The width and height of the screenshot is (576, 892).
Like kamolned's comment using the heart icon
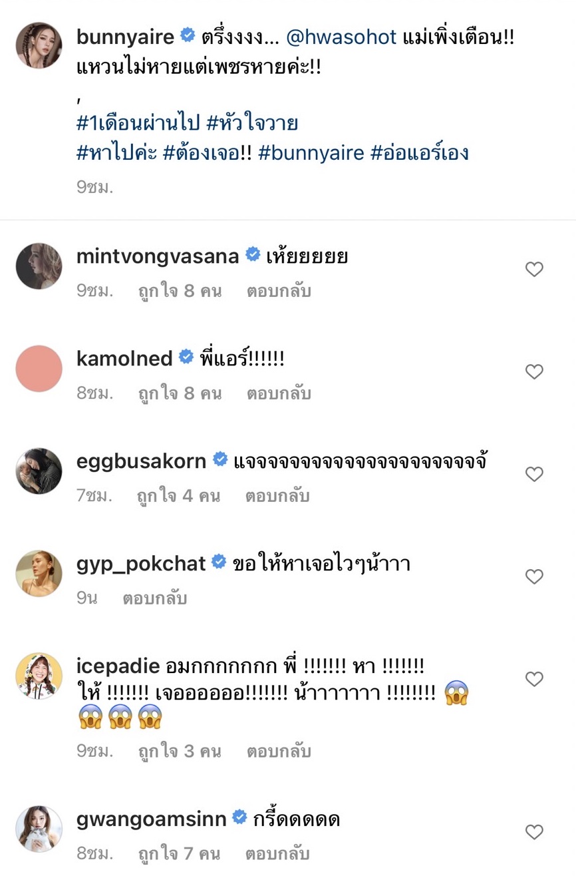[x=534, y=371]
